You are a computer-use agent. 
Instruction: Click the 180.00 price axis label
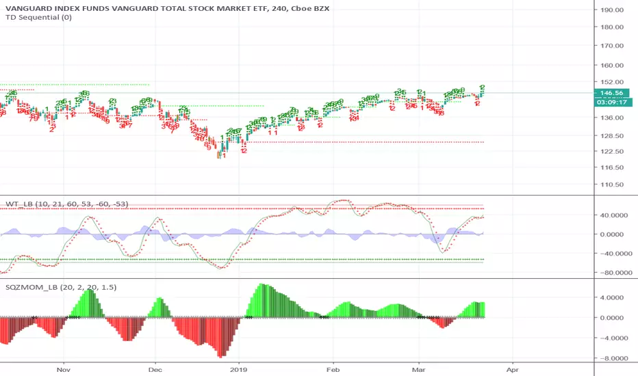pyautogui.click(x=612, y=27)
